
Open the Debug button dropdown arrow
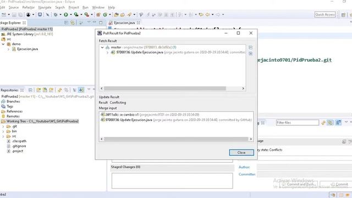click(60, 15)
